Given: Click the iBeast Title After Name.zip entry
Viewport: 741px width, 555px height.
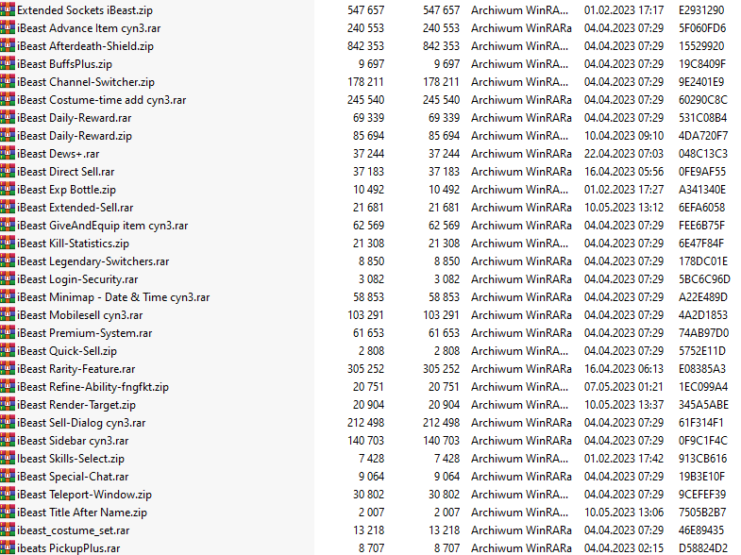Looking at the screenshot, I should [x=82, y=512].
